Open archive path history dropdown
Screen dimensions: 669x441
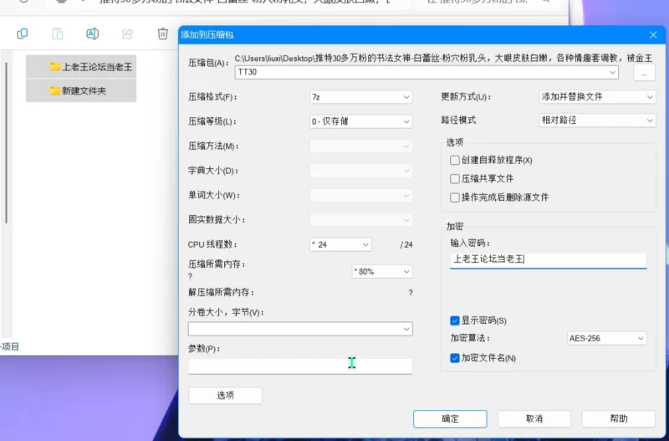(613, 72)
